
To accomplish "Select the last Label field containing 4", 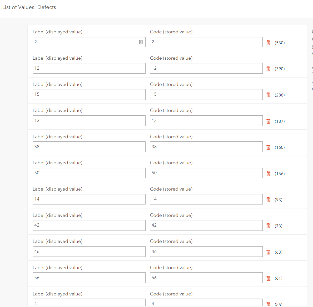I will click(x=89, y=303).
